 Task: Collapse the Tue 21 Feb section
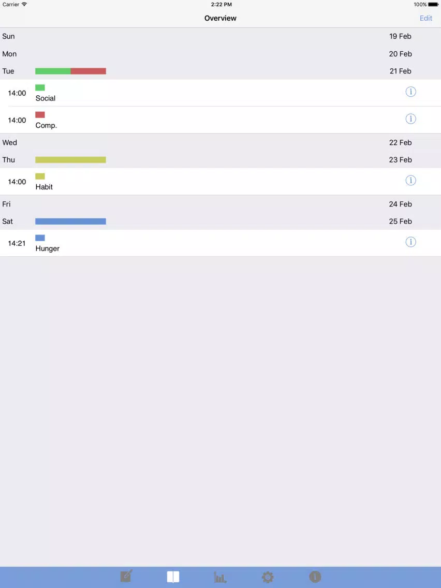pos(220,71)
